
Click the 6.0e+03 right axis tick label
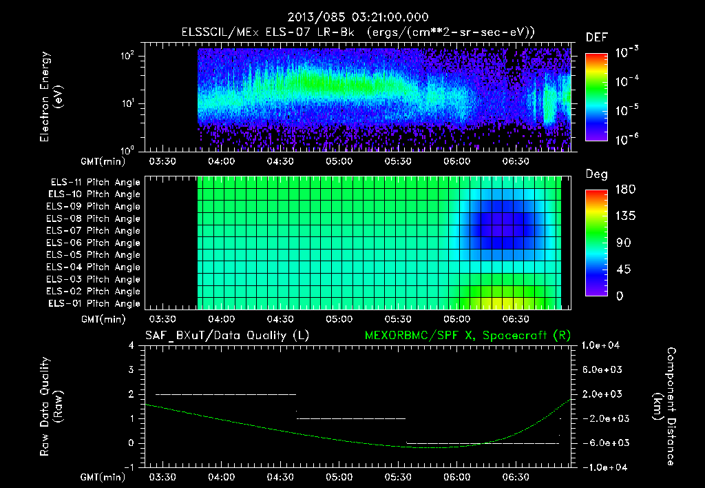[602, 369]
